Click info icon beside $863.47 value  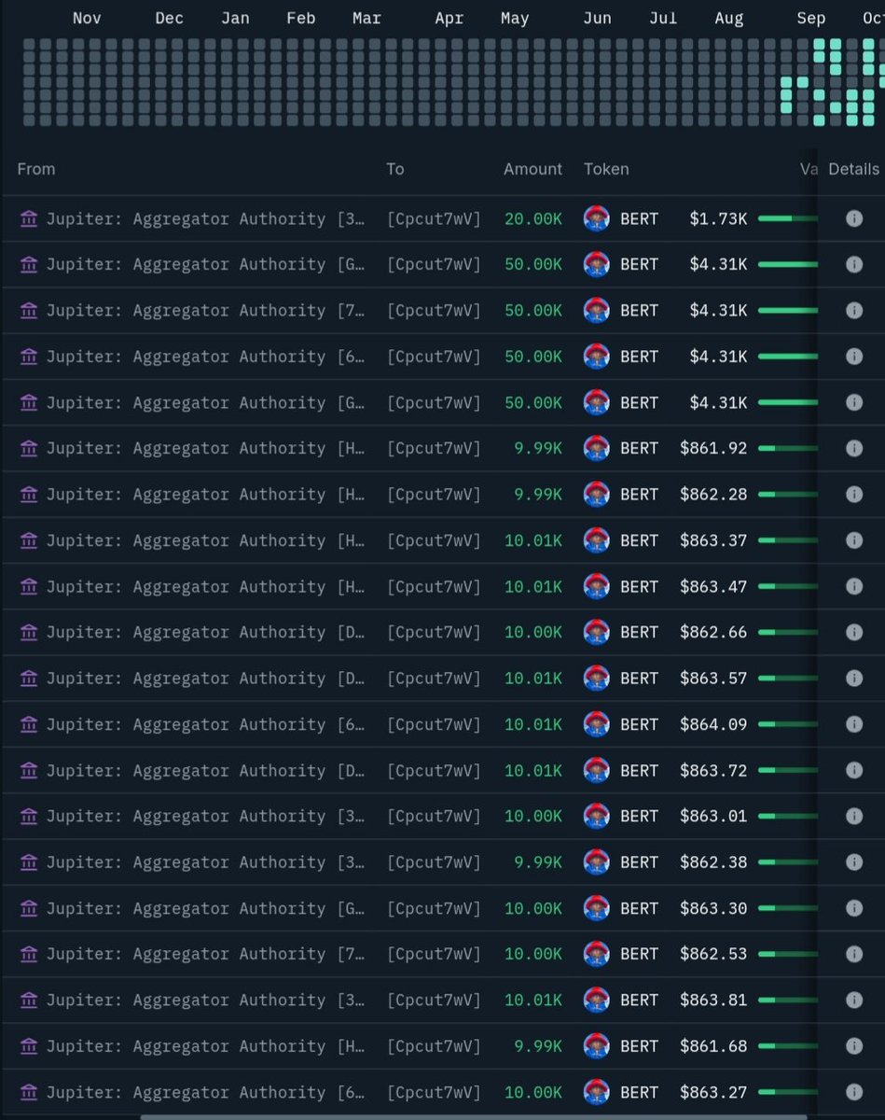point(853,586)
